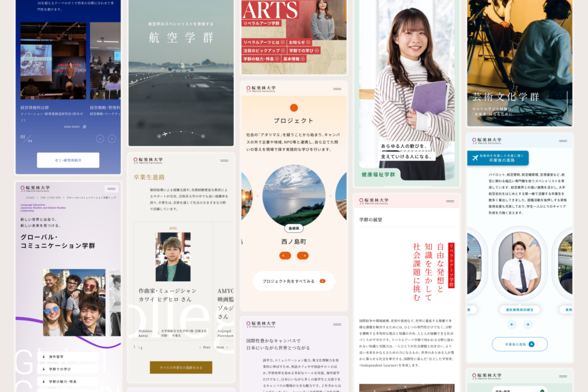
Task: Click 学群の展望 heading
Action: 370,220
